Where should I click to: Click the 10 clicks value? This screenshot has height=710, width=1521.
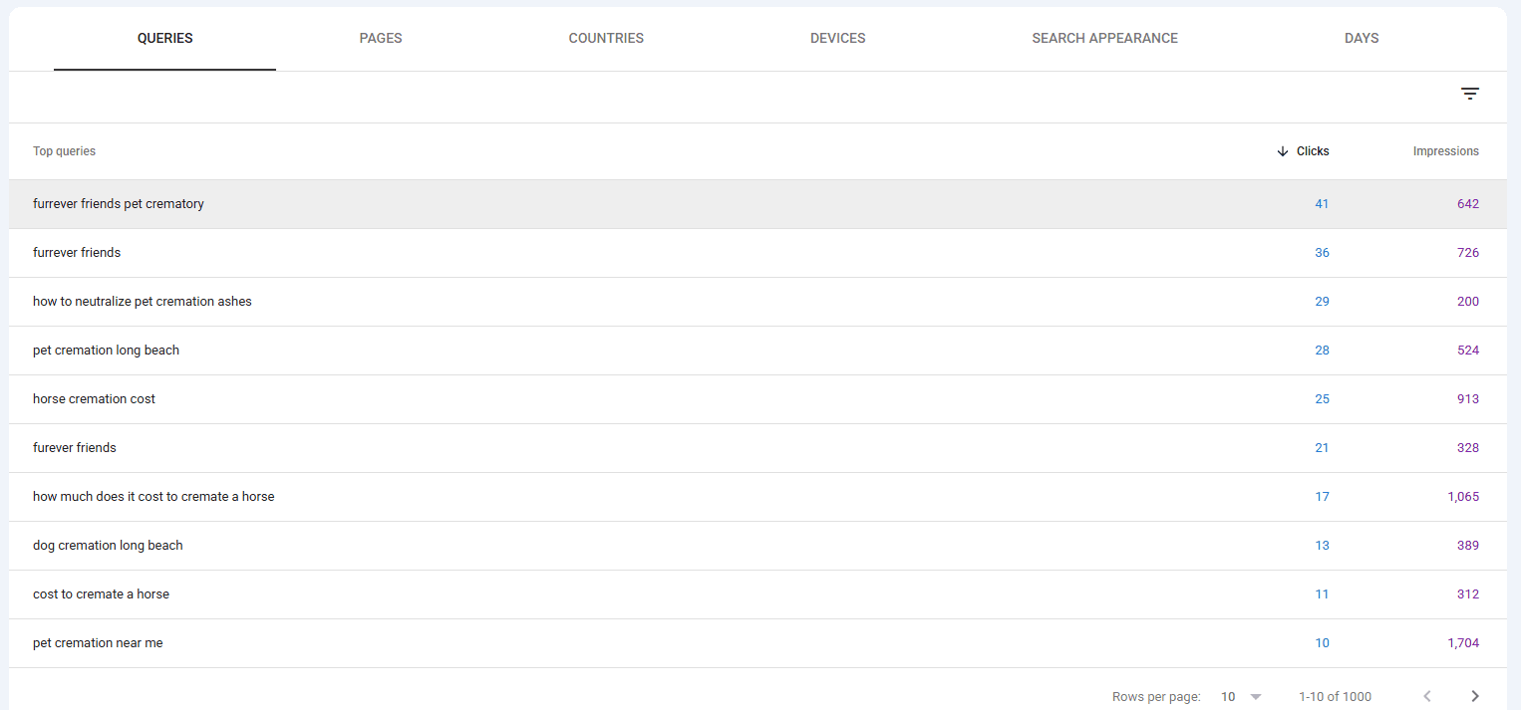pyautogui.click(x=1322, y=643)
